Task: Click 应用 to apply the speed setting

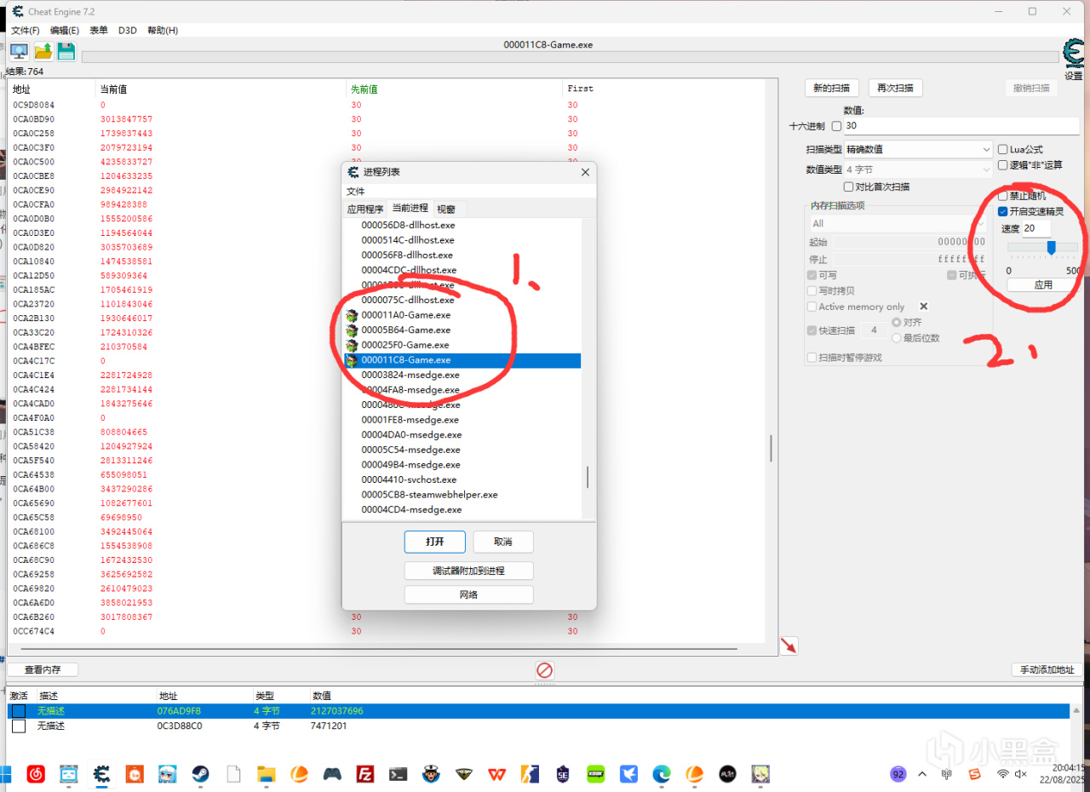Action: click(x=1043, y=284)
